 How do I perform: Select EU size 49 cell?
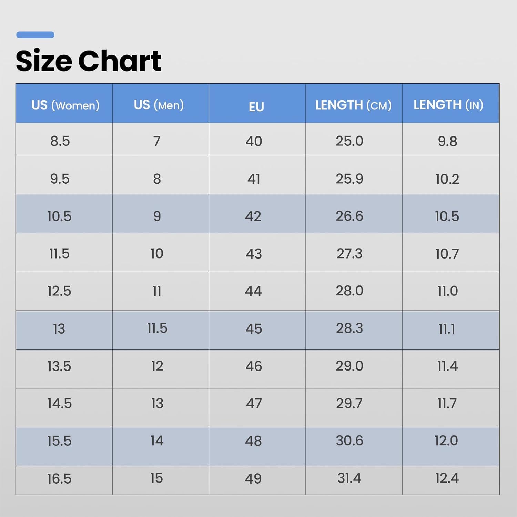pyautogui.click(x=257, y=480)
